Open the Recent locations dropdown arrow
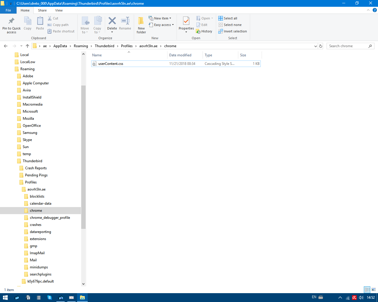Image resolution: width=378 pixels, height=302 pixels. coord(21,46)
